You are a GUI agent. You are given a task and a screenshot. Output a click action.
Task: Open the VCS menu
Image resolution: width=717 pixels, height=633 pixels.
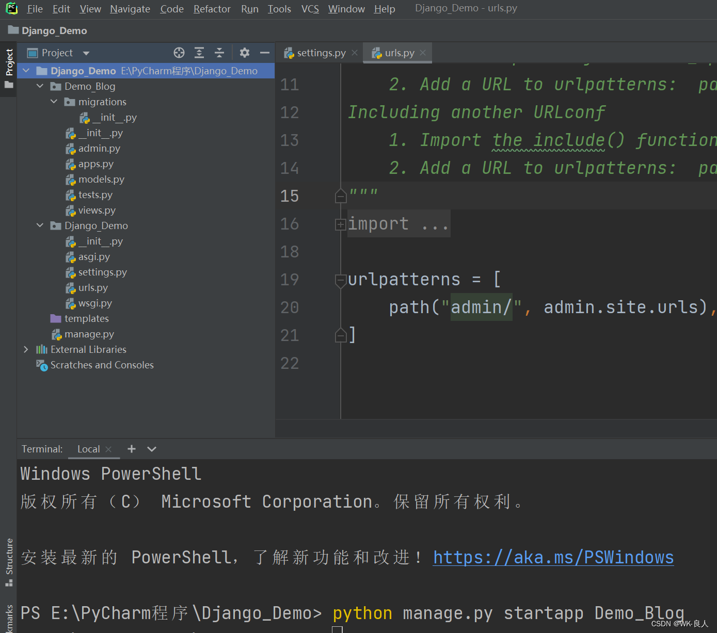(x=310, y=9)
